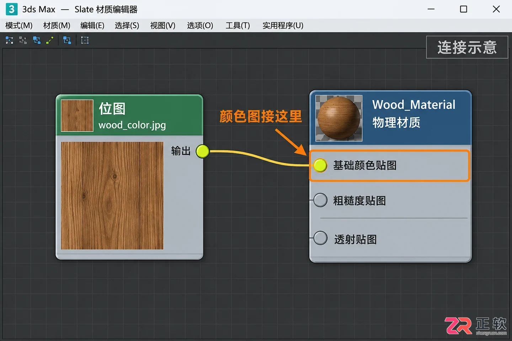Image resolution: width=512 pixels, height=341 pixels.
Task: Click the 物理材质 label
Action: [396, 123]
